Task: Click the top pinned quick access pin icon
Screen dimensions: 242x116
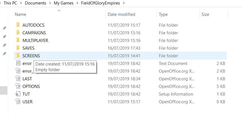Action: [5, 28]
